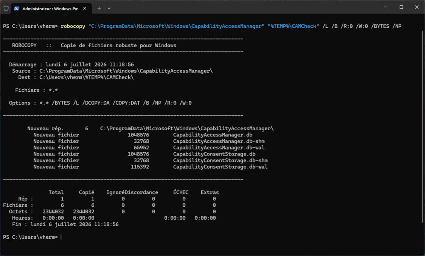Click the Options line with /DCOPY:DA
The image size is (425, 256).
100,103
